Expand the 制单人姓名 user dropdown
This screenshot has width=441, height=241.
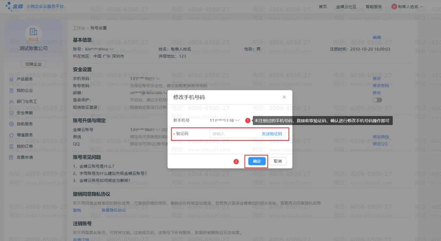pyautogui.click(x=407, y=7)
